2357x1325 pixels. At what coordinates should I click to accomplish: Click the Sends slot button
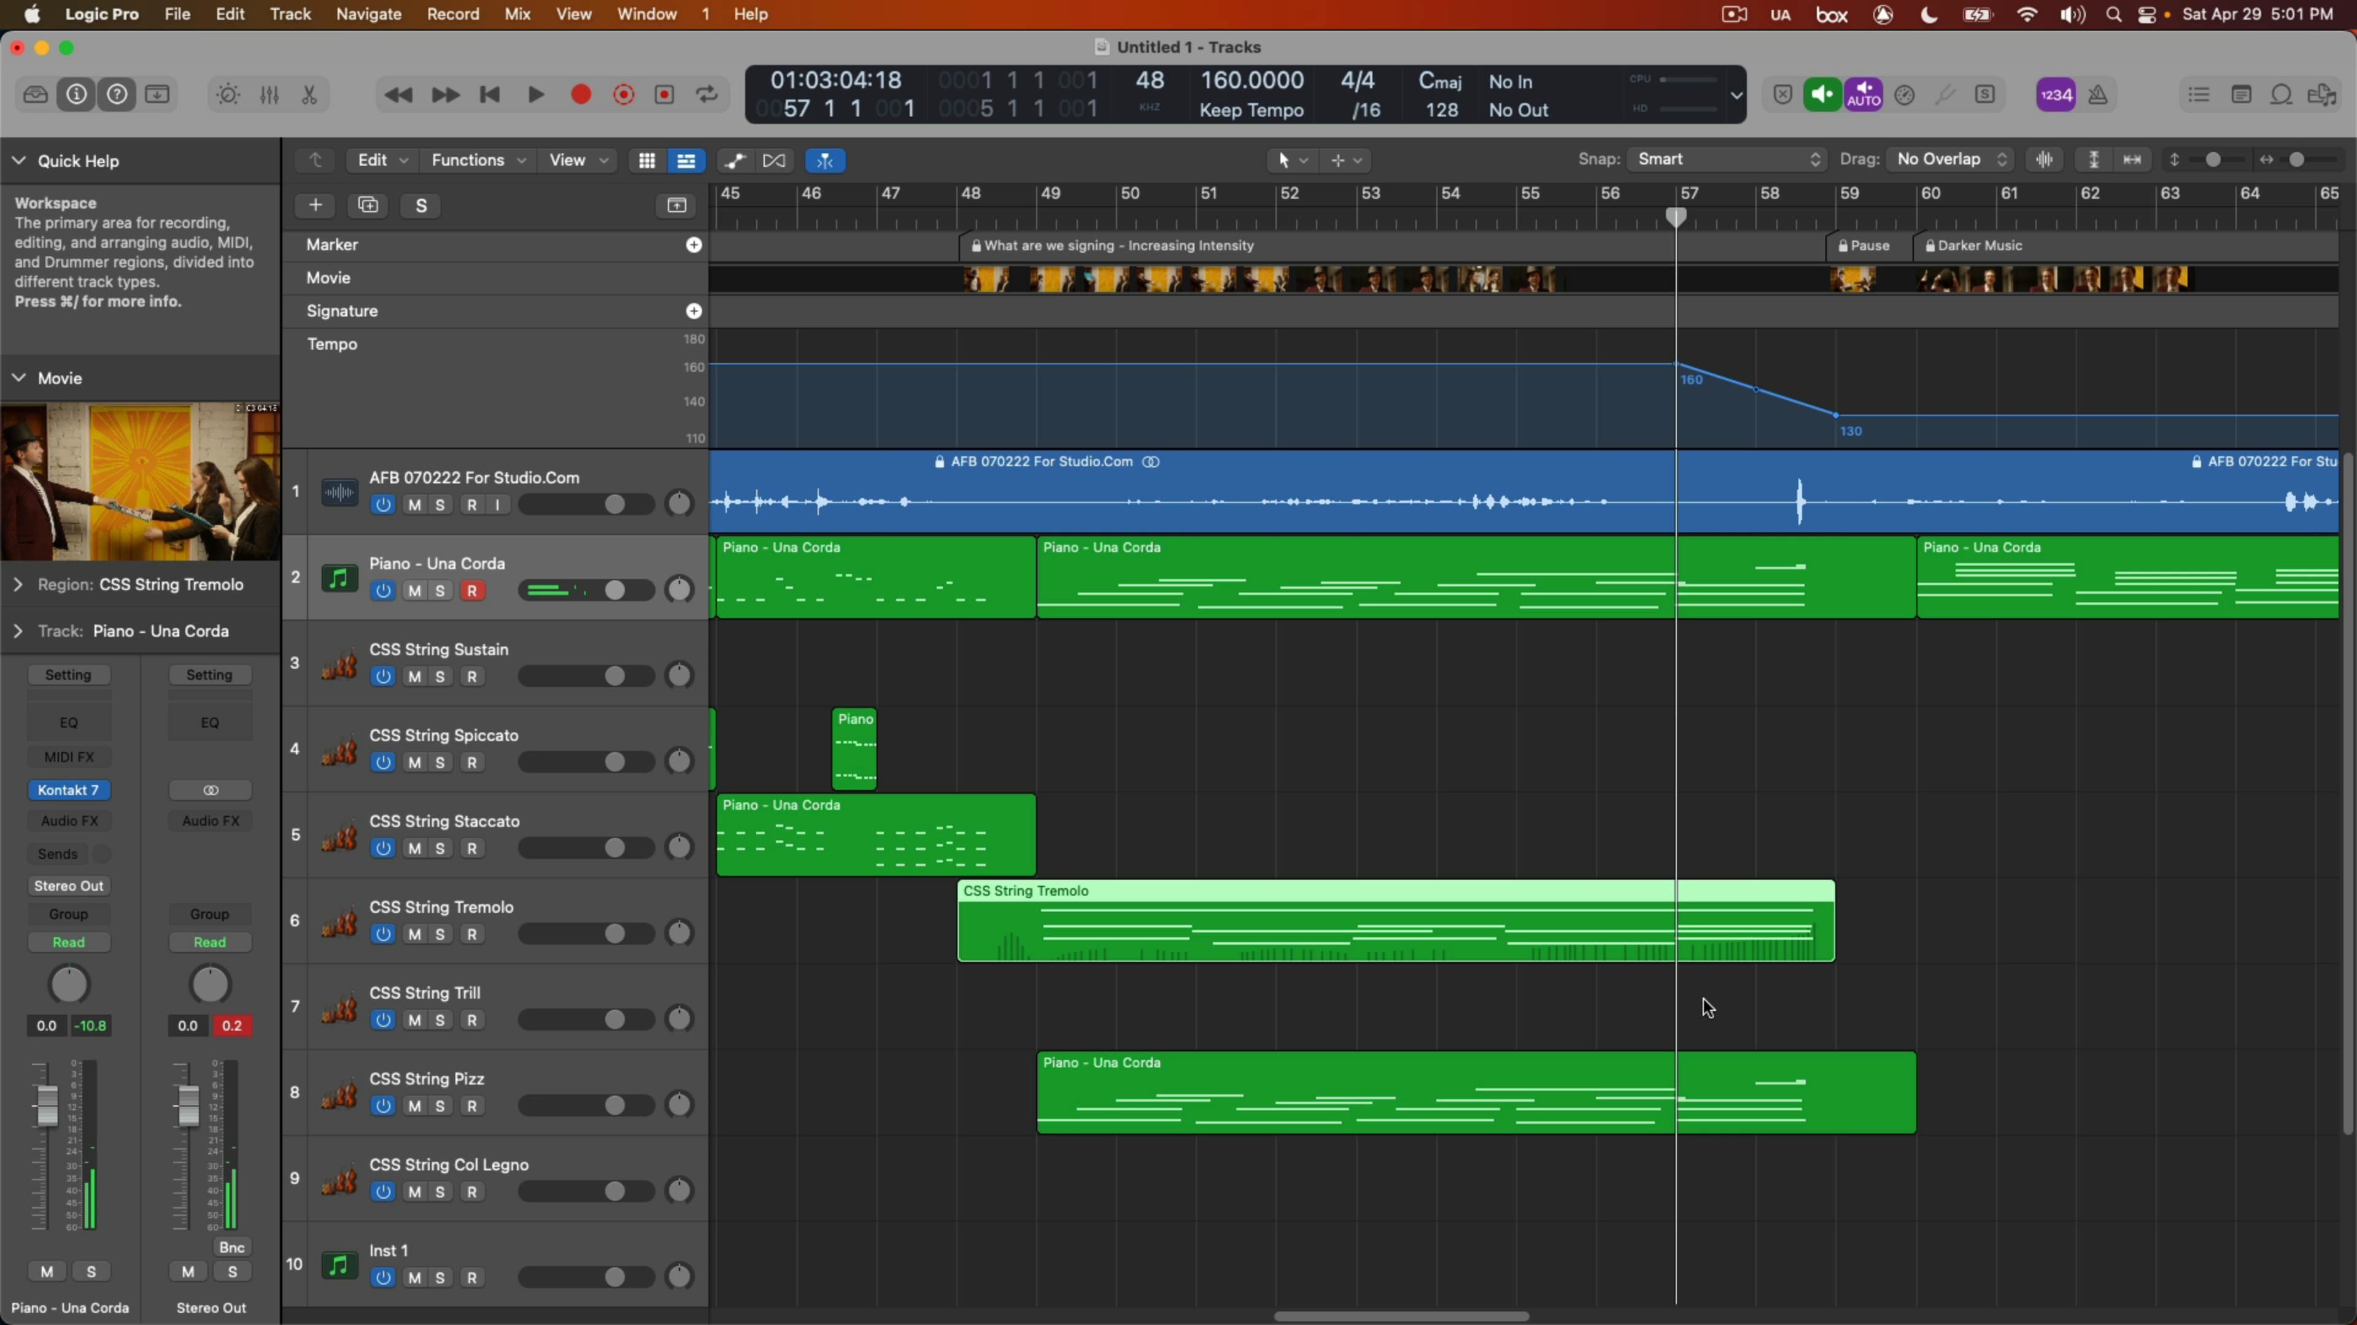58,854
